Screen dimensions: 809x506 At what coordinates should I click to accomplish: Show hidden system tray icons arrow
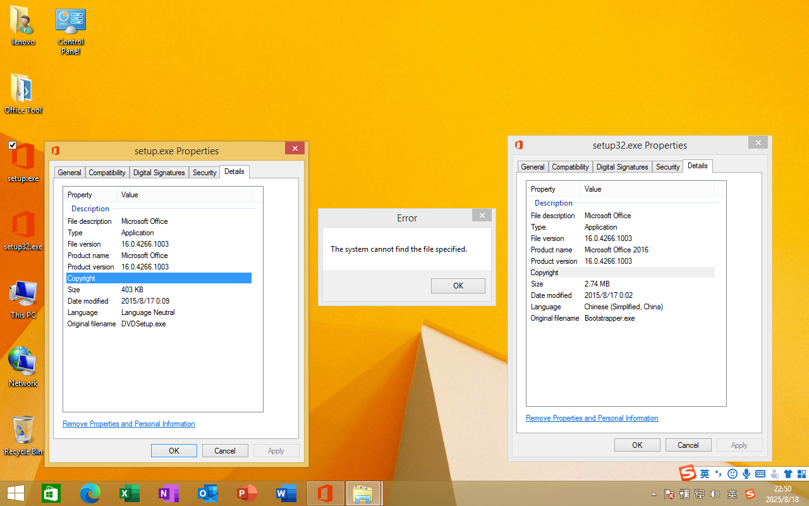click(654, 494)
